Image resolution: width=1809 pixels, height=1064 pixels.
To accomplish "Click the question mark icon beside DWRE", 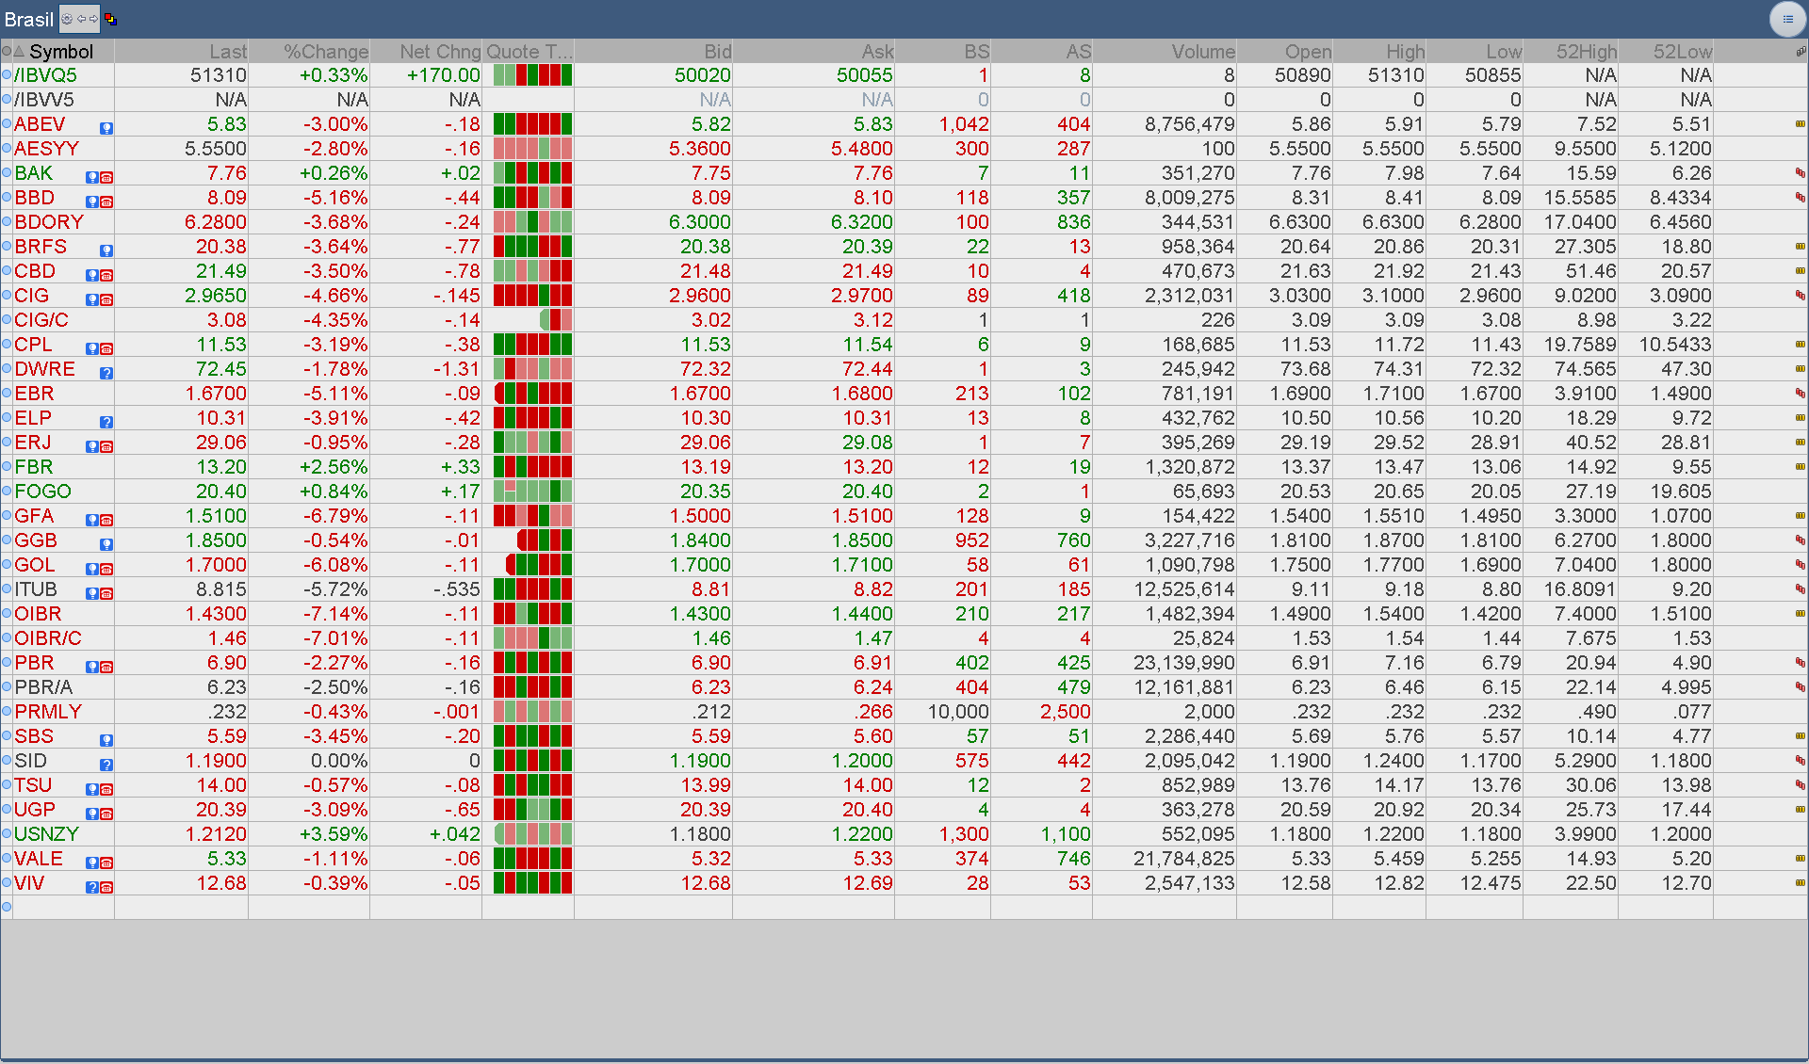I will click(x=106, y=373).
